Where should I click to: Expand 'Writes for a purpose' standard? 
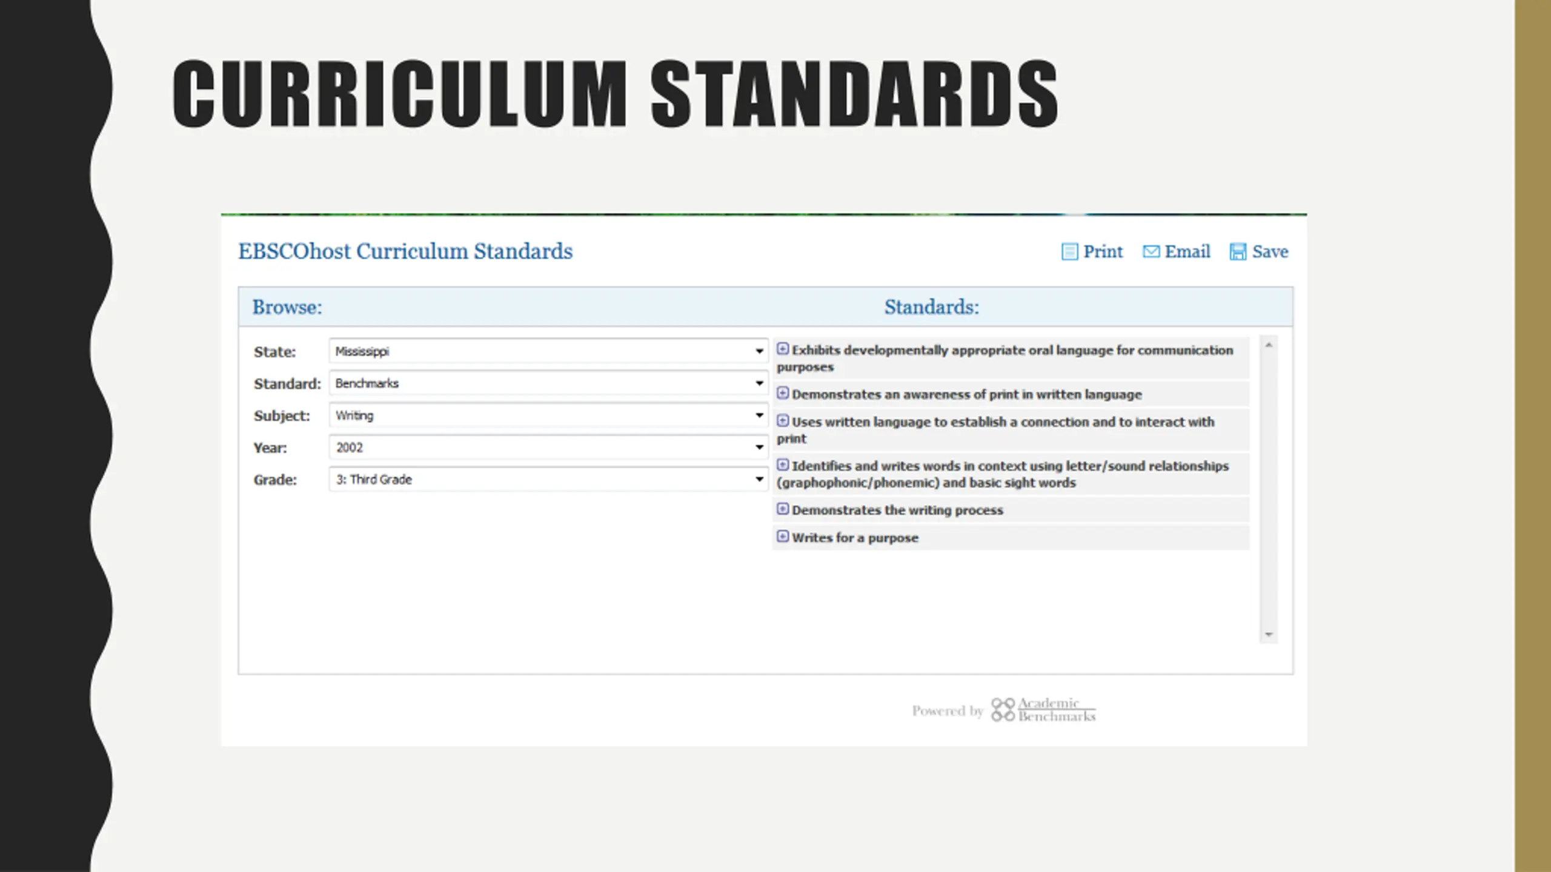click(783, 536)
